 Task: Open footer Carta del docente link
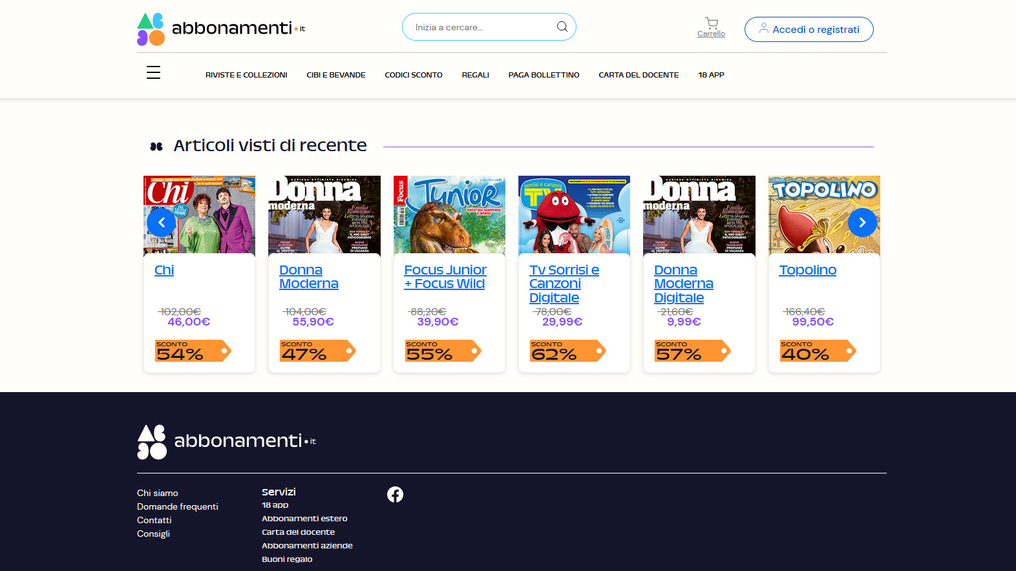pos(298,532)
